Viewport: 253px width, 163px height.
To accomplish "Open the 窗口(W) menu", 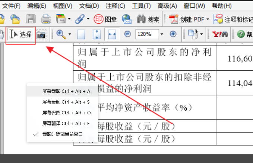I will click(x=195, y=6).
